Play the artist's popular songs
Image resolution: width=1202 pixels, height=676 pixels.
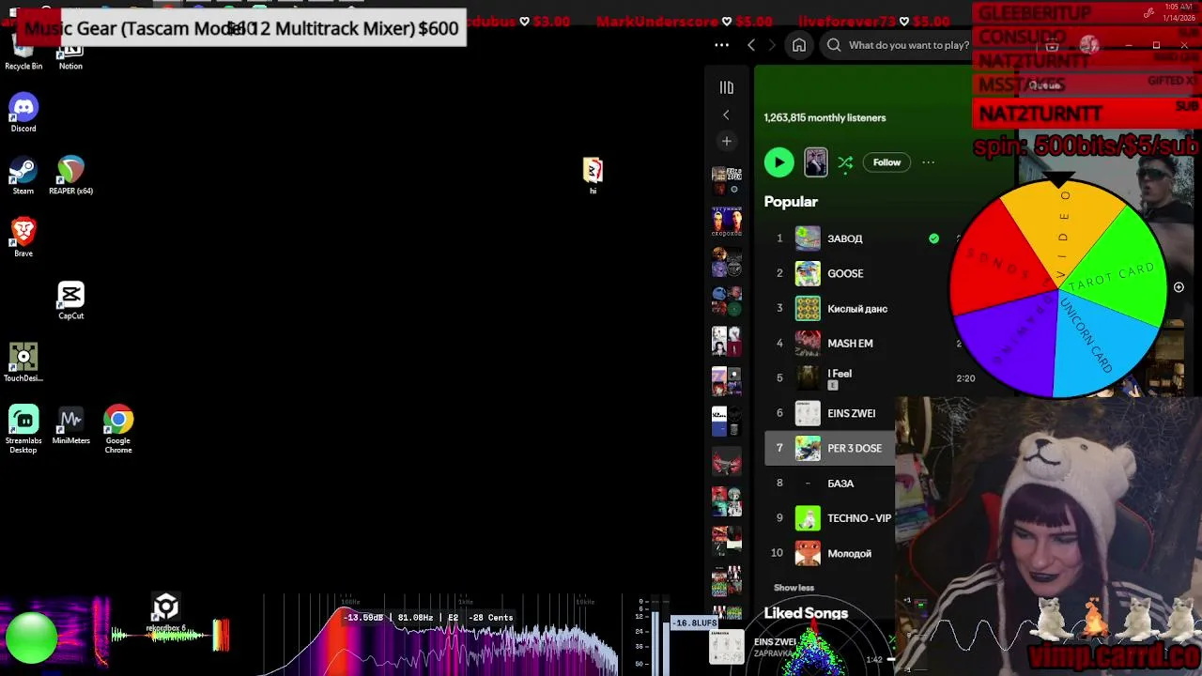pyautogui.click(x=778, y=162)
